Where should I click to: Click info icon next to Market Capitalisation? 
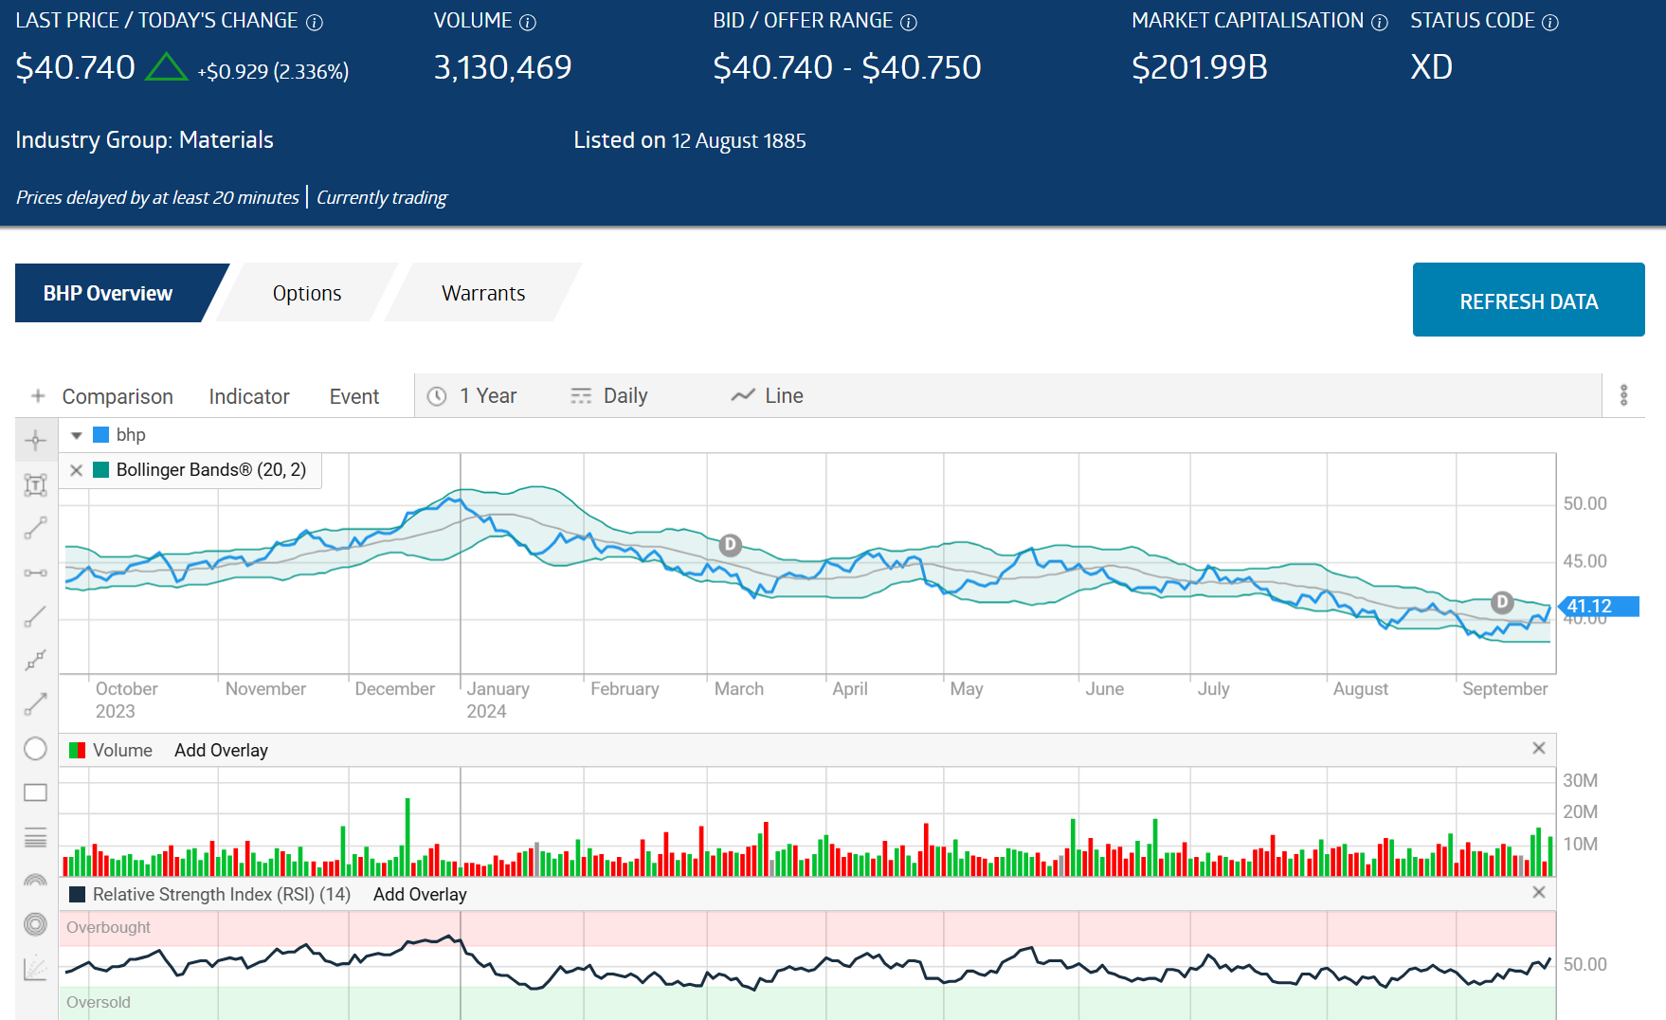click(x=1380, y=22)
